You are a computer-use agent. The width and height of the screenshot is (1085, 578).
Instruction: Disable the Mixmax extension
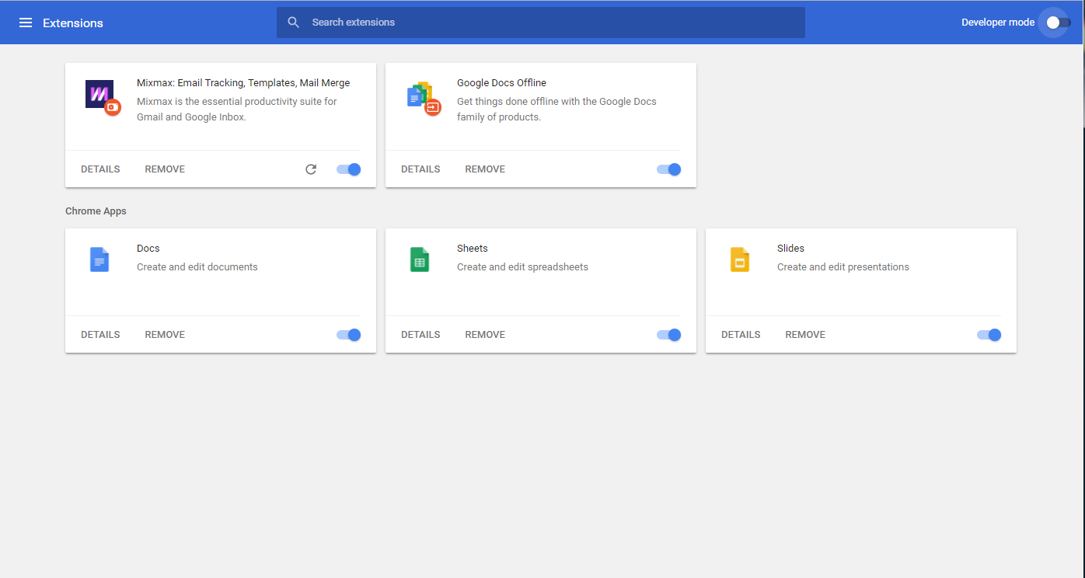pyautogui.click(x=348, y=169)
